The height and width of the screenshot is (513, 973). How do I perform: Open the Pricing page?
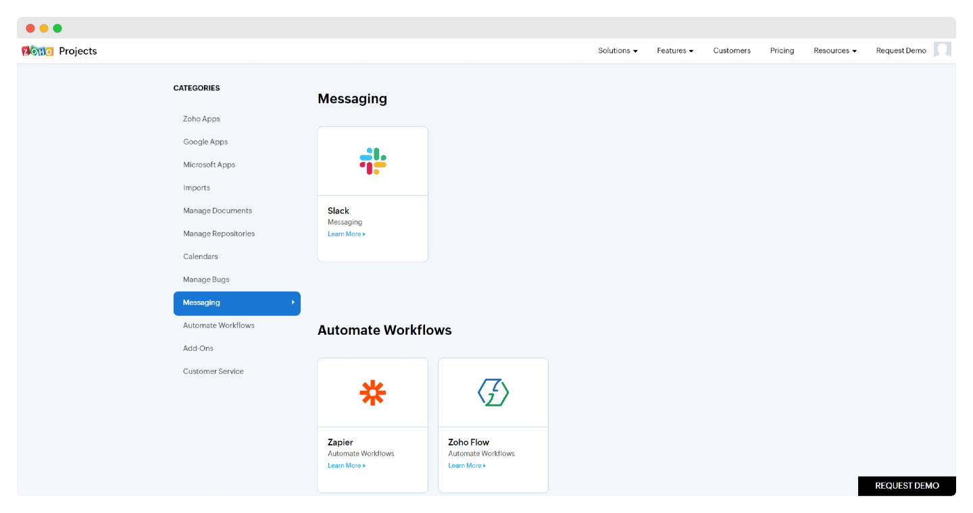[782, 51]
